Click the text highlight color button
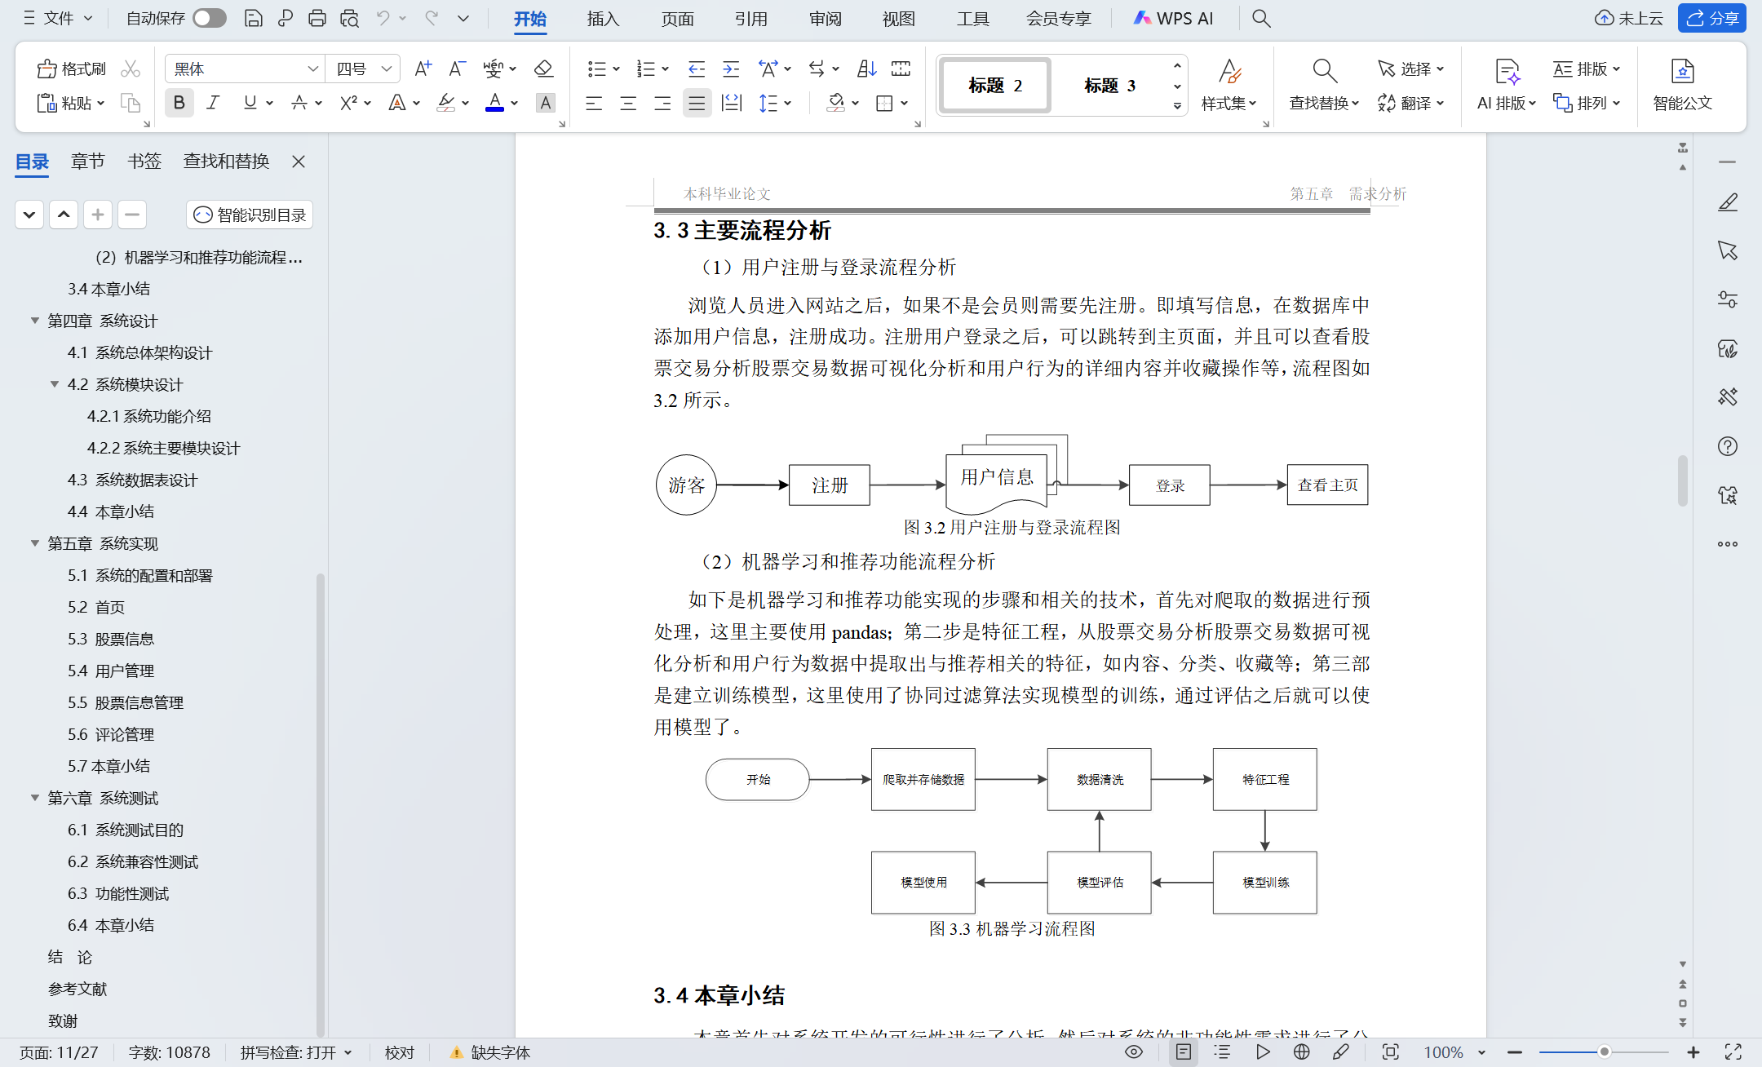Image resolution: width=1762 pixels, height=1067 pixels. pyautogui.click(x=445, y=103)
